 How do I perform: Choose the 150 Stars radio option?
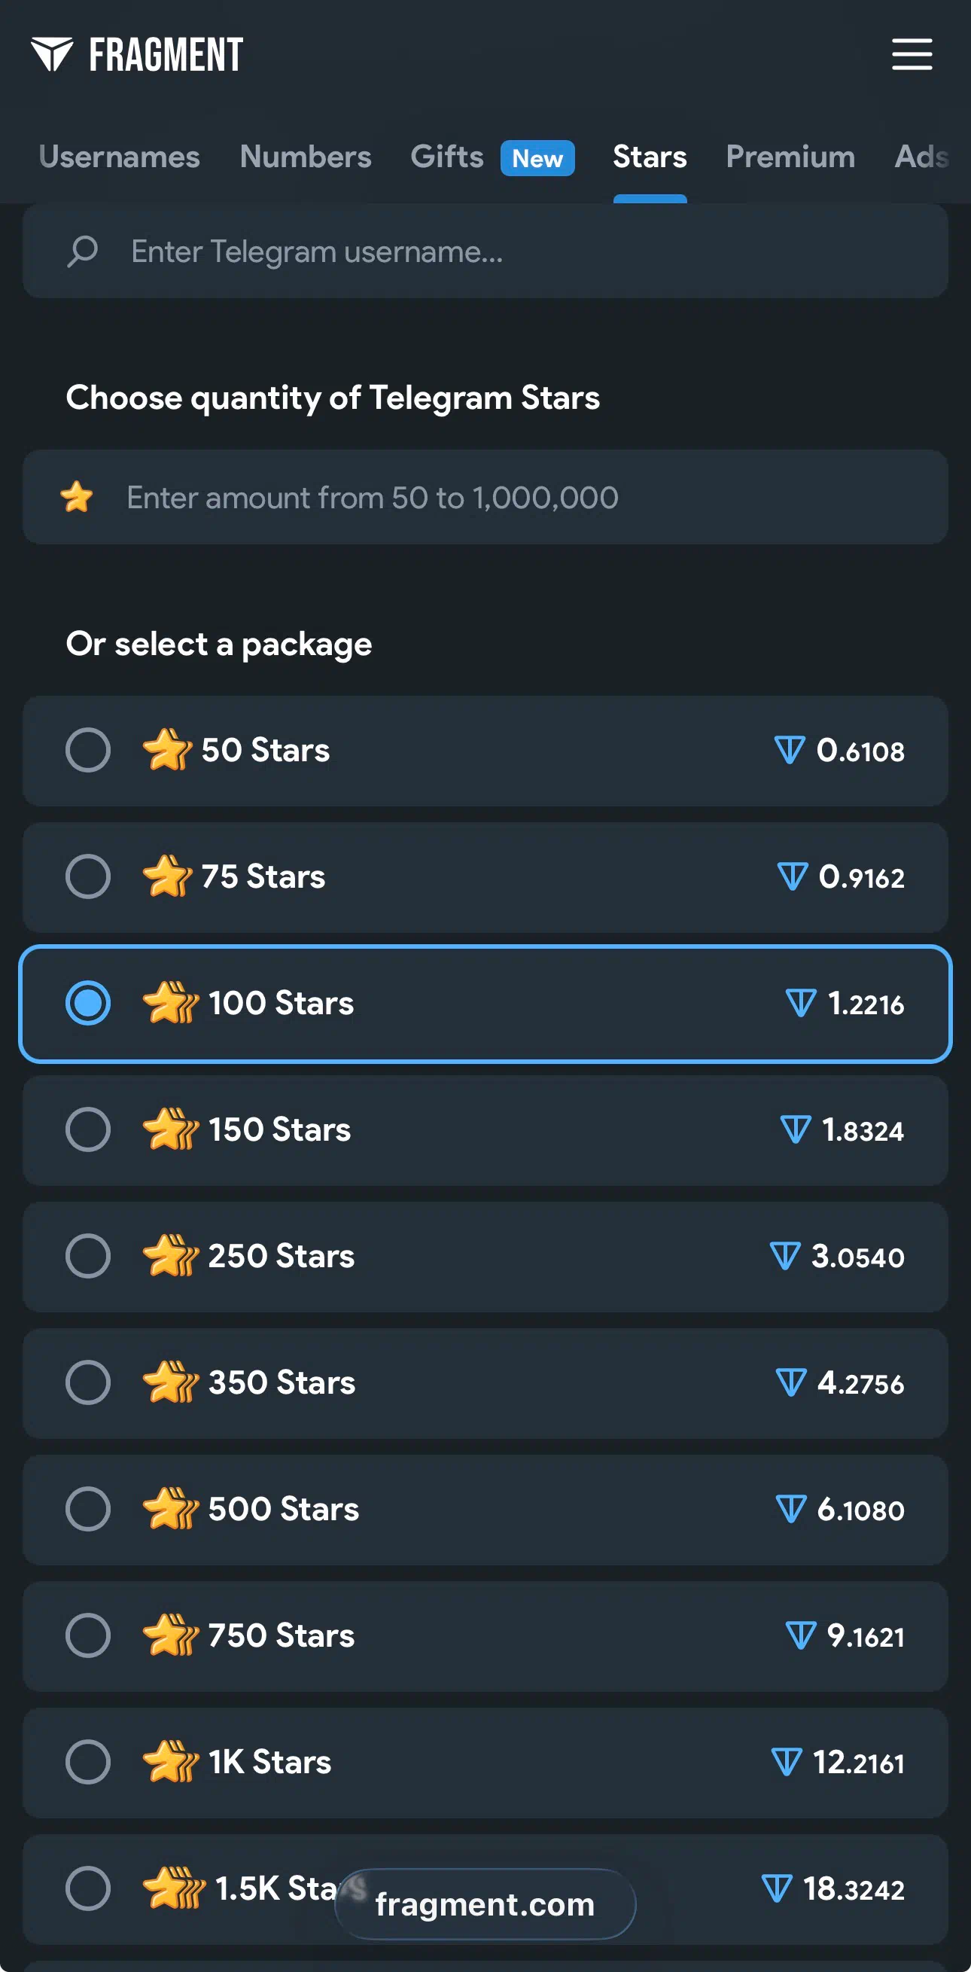coord(88,1129)
